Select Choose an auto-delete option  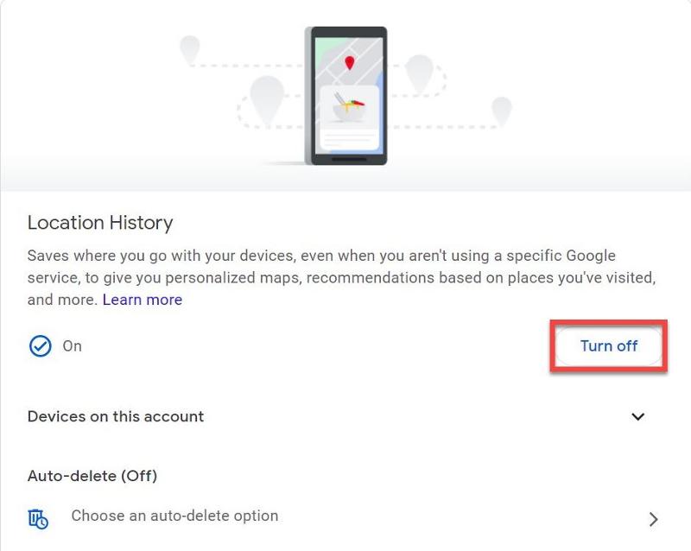tap(175, 516)
